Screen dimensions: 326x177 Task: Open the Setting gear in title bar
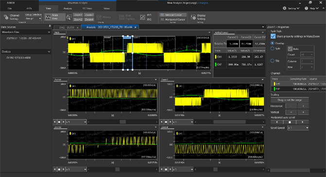pyautogui.click(x=285, y=8)
